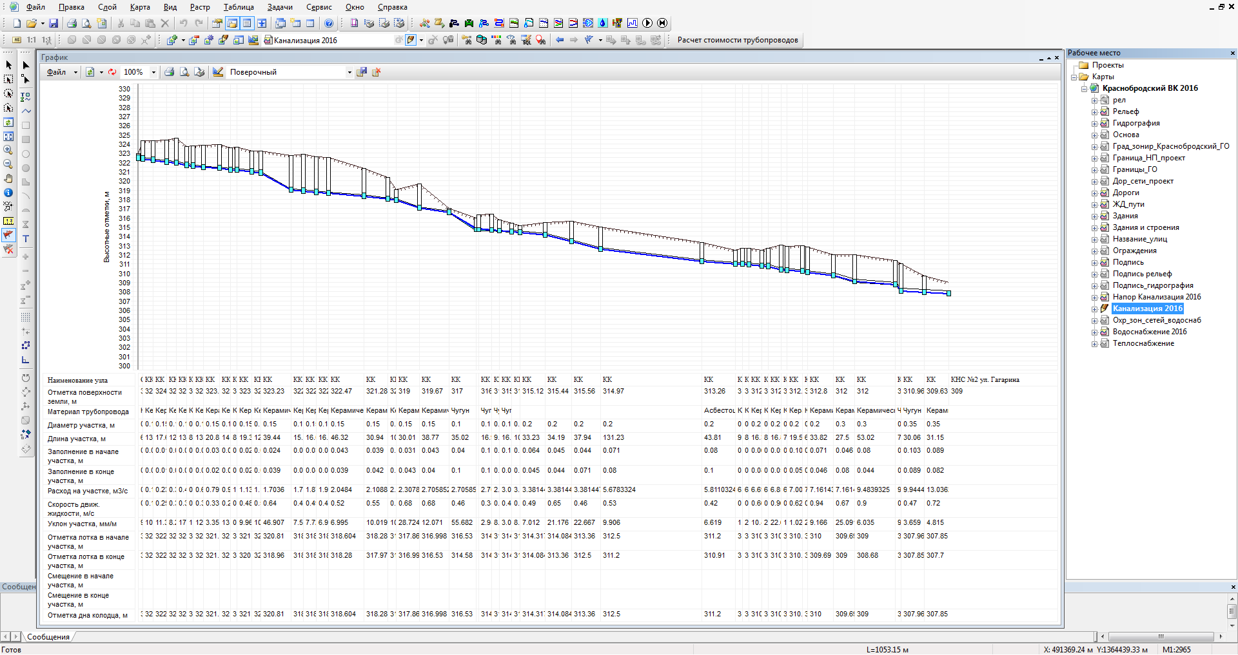The width and height of the screenshot is (1238, 655).
Task: Open the Таблица menu
Action: (x=239, y=7)
